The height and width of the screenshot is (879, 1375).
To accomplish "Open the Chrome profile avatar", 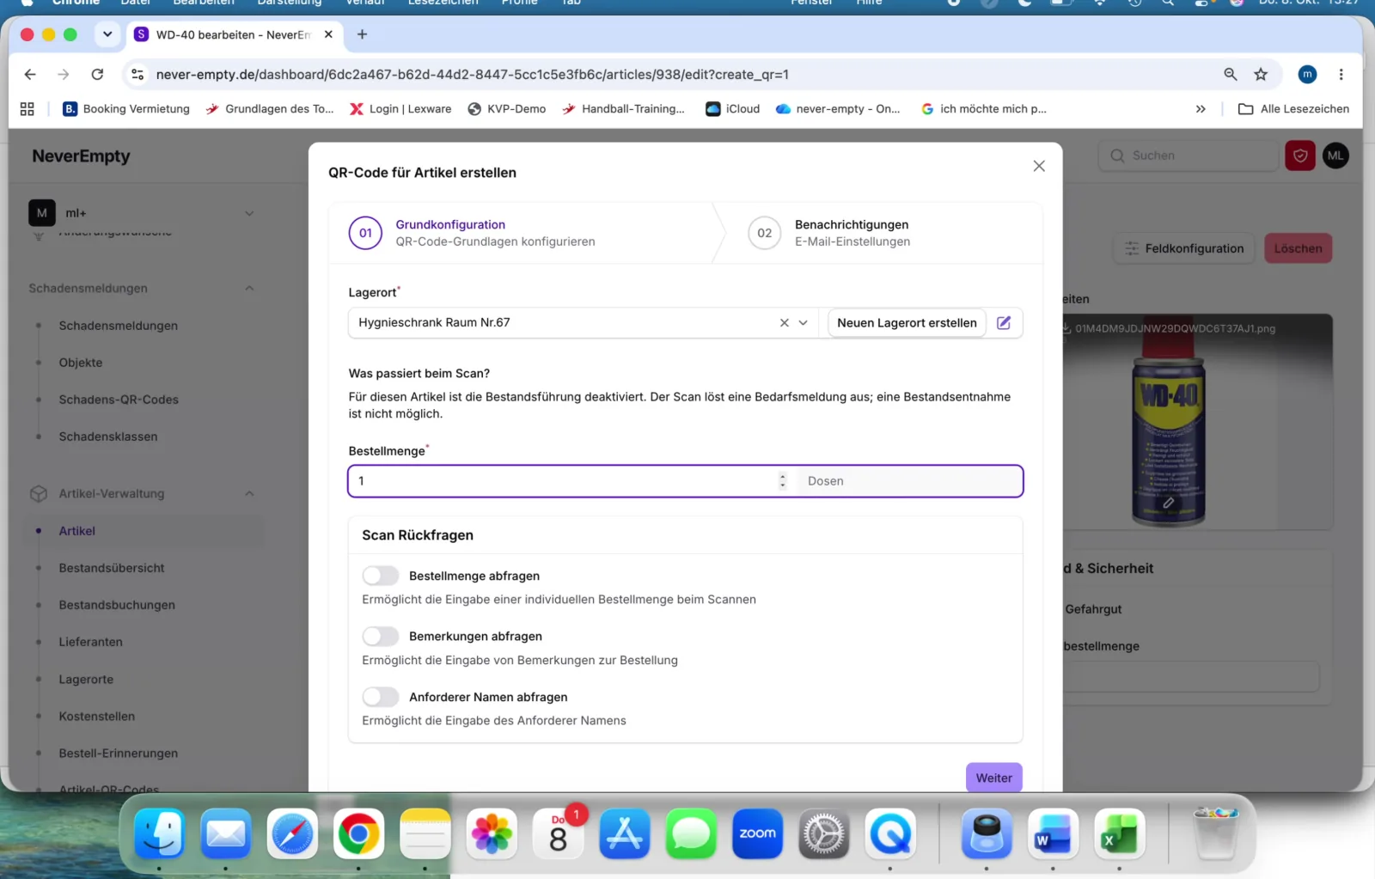I will coord(1307,75).
